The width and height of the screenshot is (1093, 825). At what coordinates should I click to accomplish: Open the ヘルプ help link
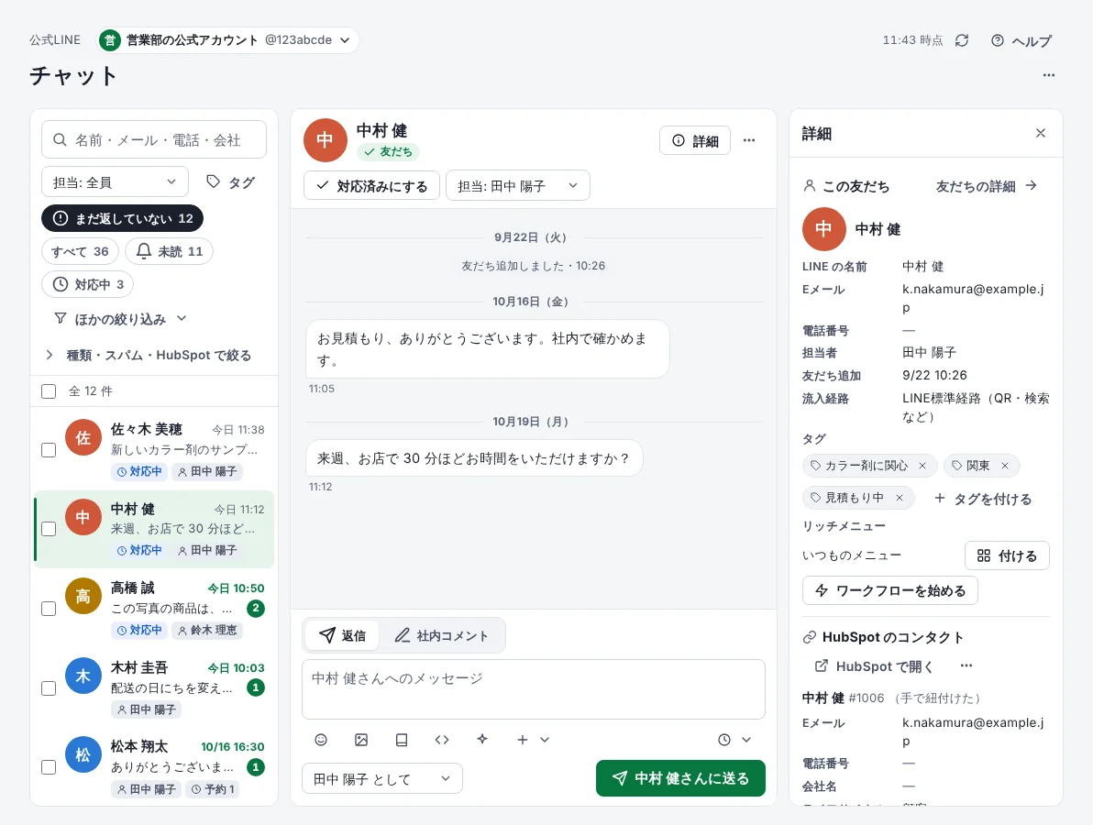(1021, 40)
